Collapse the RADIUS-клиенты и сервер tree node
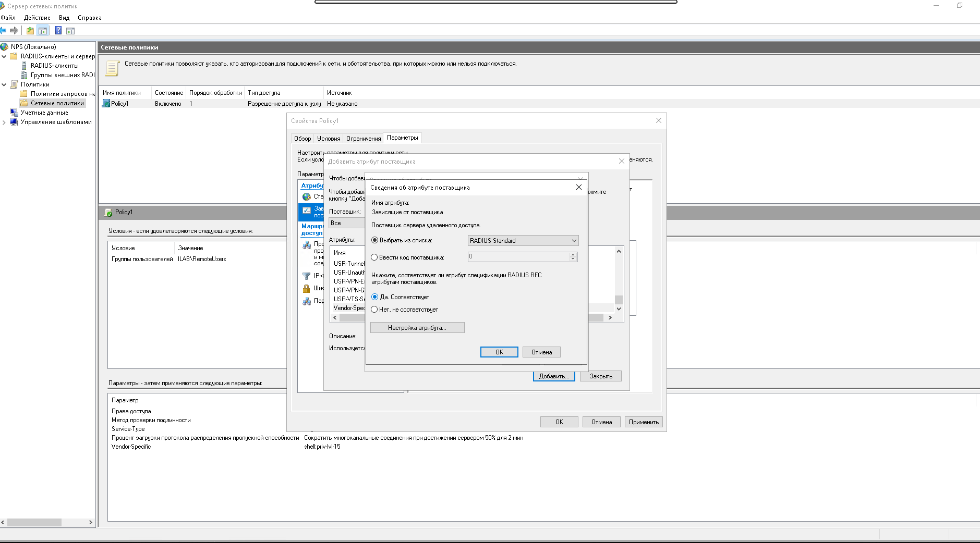The width and height of the screenshot is (980, 543). coord(4,56)
